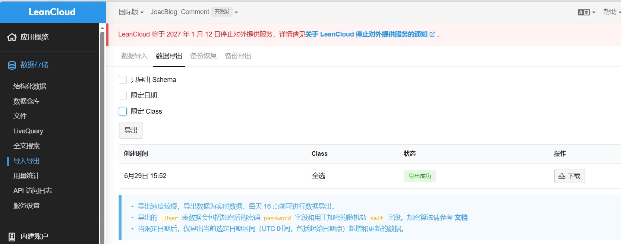Open API 访问日志 in the sidebar

click(33, 191)
